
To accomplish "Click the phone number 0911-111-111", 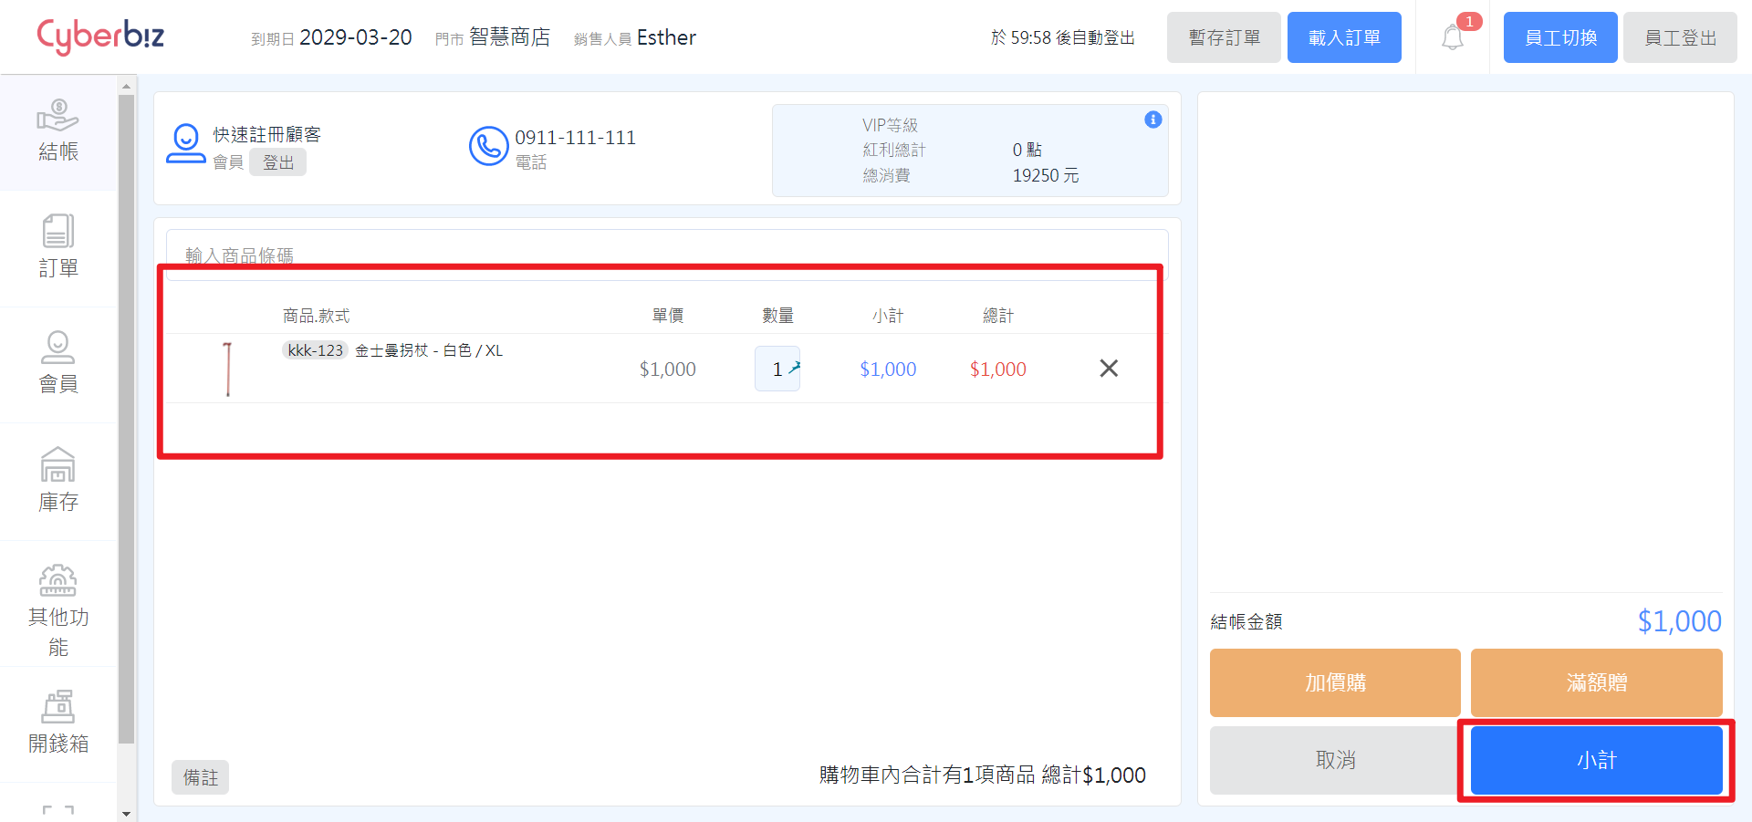I will tap(575, 138).
